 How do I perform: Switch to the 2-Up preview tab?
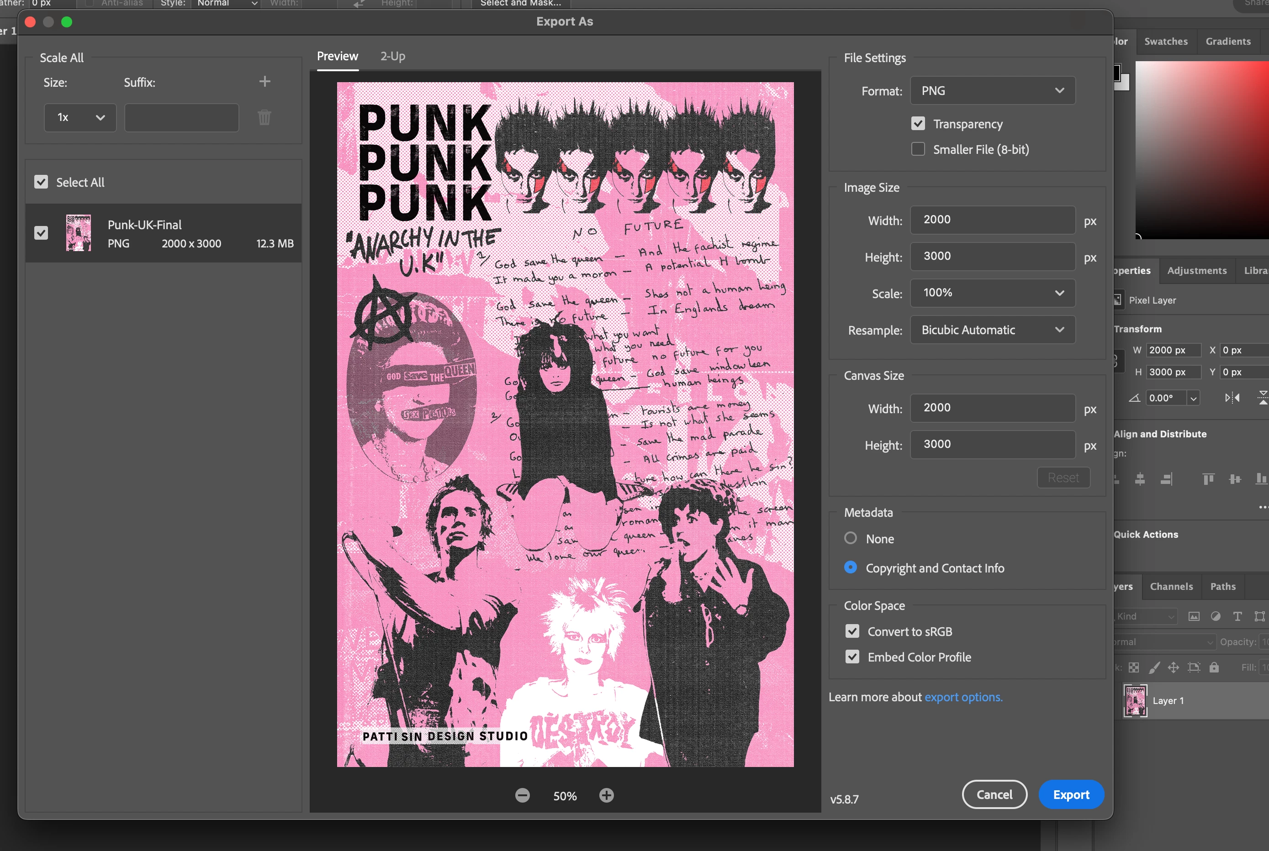coord(392,56)
